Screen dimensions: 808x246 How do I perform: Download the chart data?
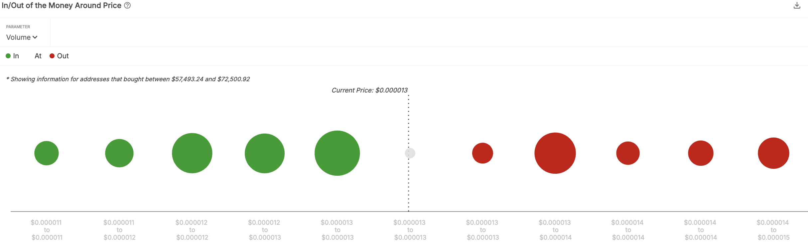click(x=797, y=6)
